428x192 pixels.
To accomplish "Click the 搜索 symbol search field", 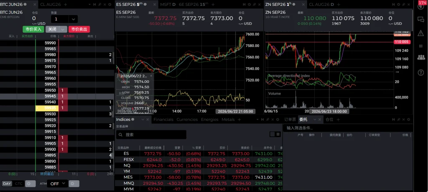I will pos(151,135).
